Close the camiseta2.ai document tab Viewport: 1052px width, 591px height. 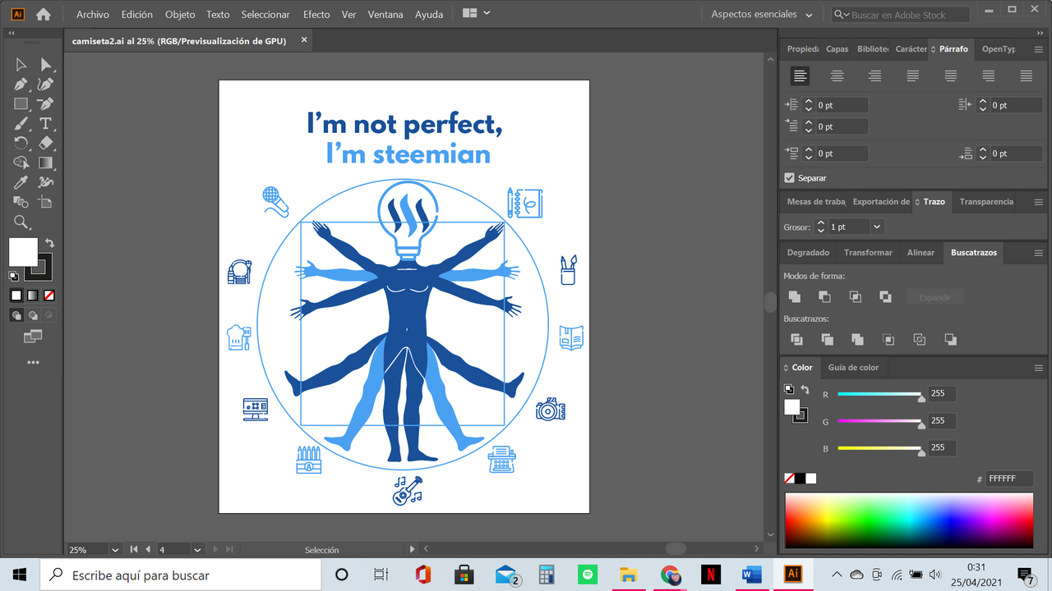pos(304,39)
